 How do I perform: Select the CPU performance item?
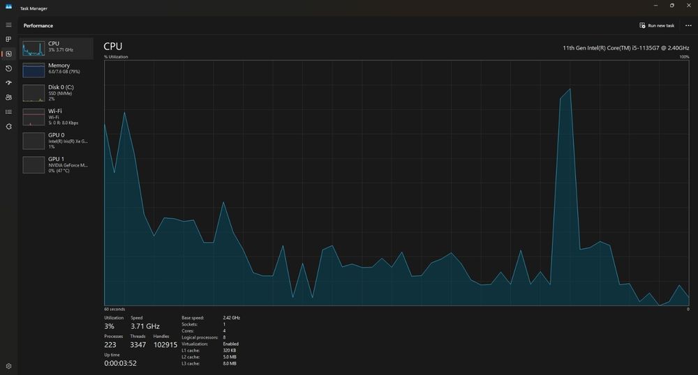(x=56, y=48)
